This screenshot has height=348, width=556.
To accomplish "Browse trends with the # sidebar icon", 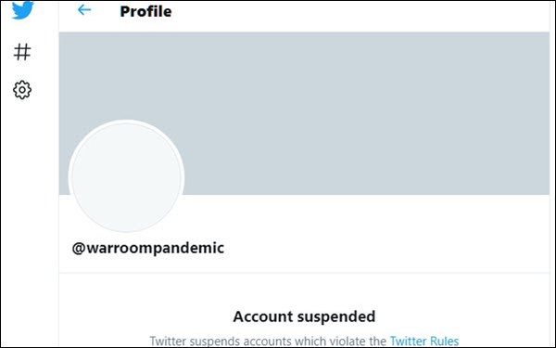I will point(22,52).
